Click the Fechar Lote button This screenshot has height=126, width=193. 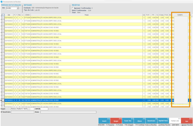pyautogui.click(x=174, y=120)
